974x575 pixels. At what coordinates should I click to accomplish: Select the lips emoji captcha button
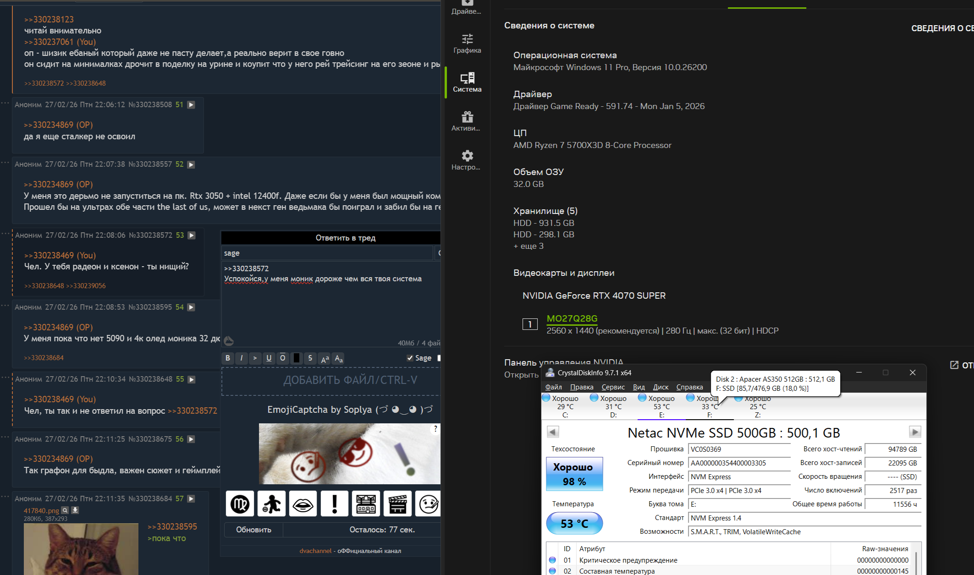click(303, 504)
